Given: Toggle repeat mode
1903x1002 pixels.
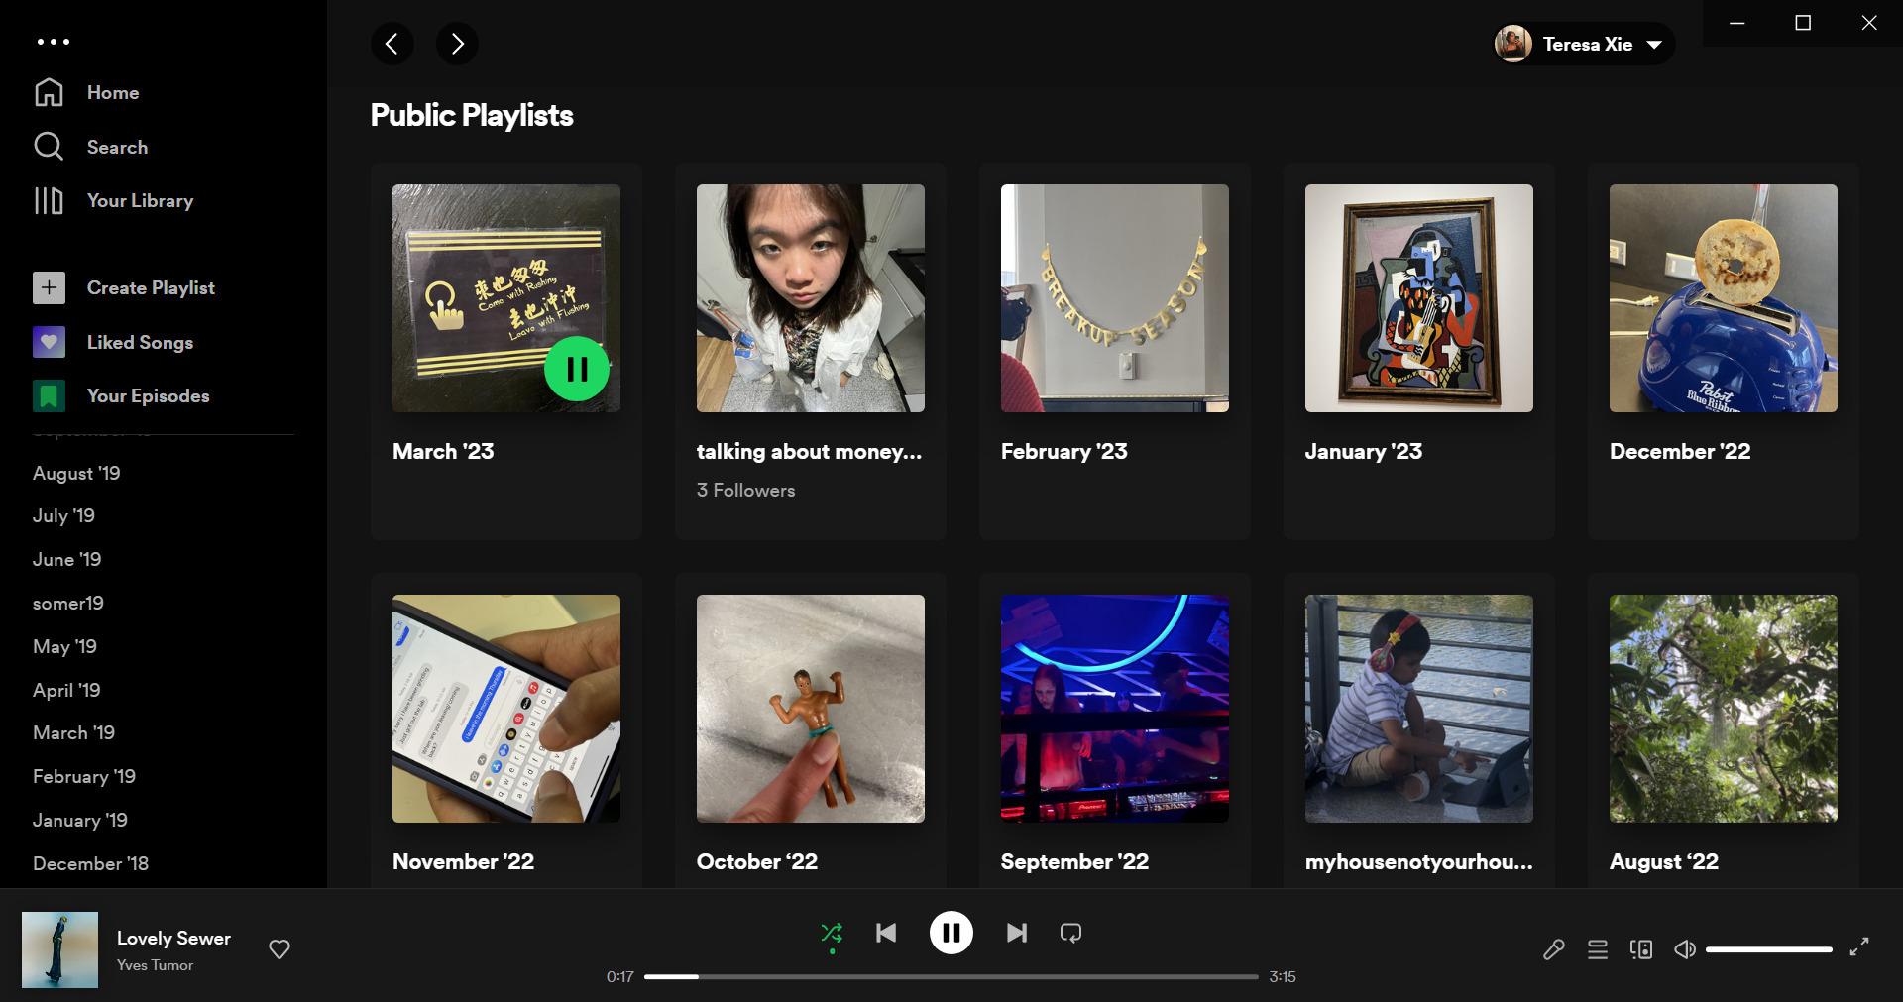Looking at the screenshot, I should (x=1069, y=933).
